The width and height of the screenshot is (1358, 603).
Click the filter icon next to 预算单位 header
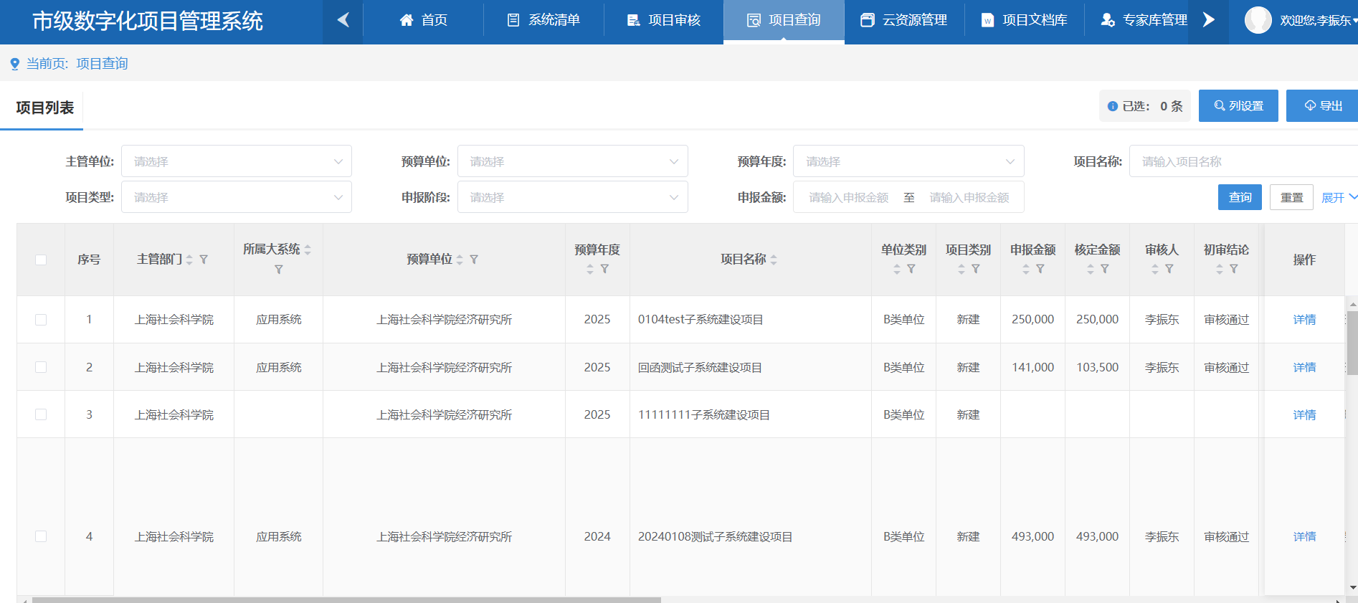pyautogui.click(x=474, y=260)
